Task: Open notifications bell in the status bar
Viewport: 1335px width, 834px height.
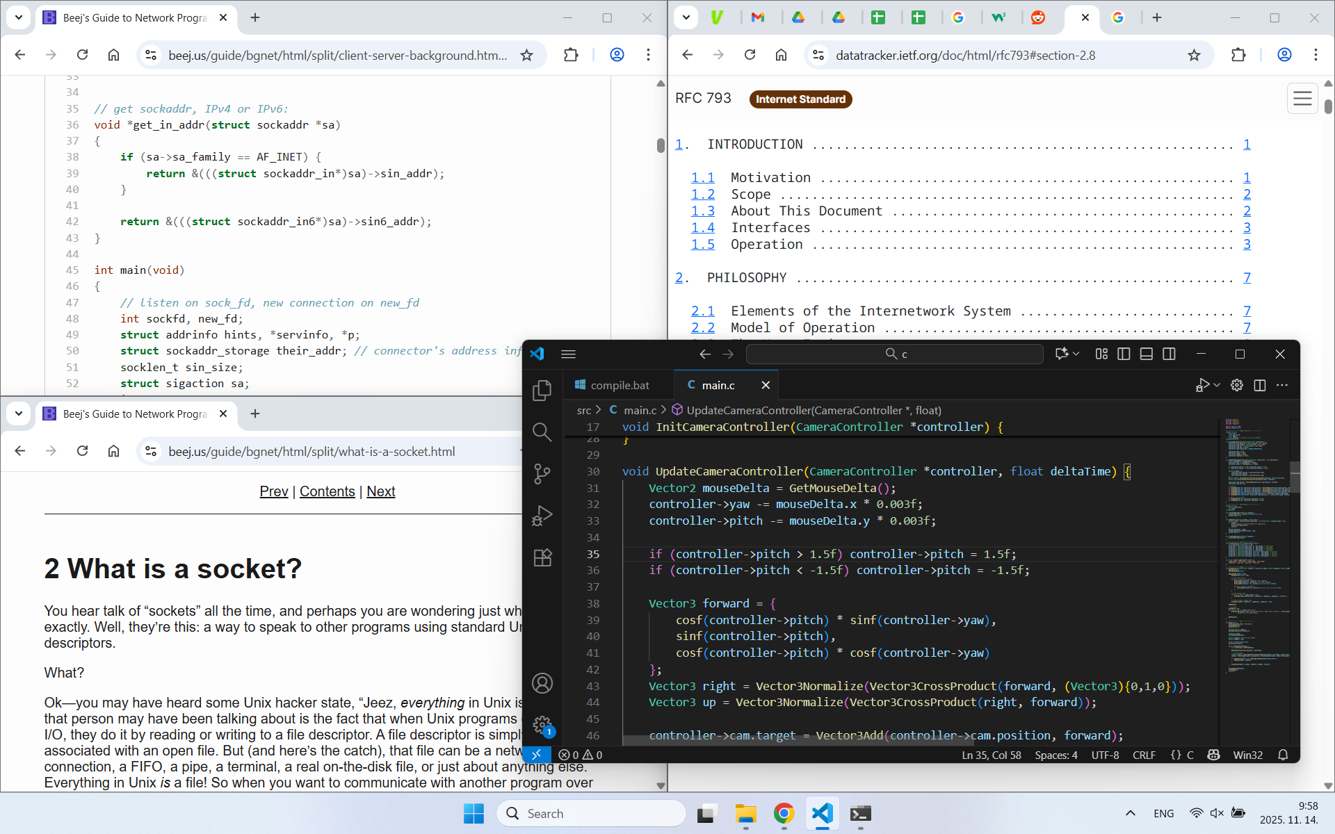Action: pyautogui.click(x=1283, y=755)
